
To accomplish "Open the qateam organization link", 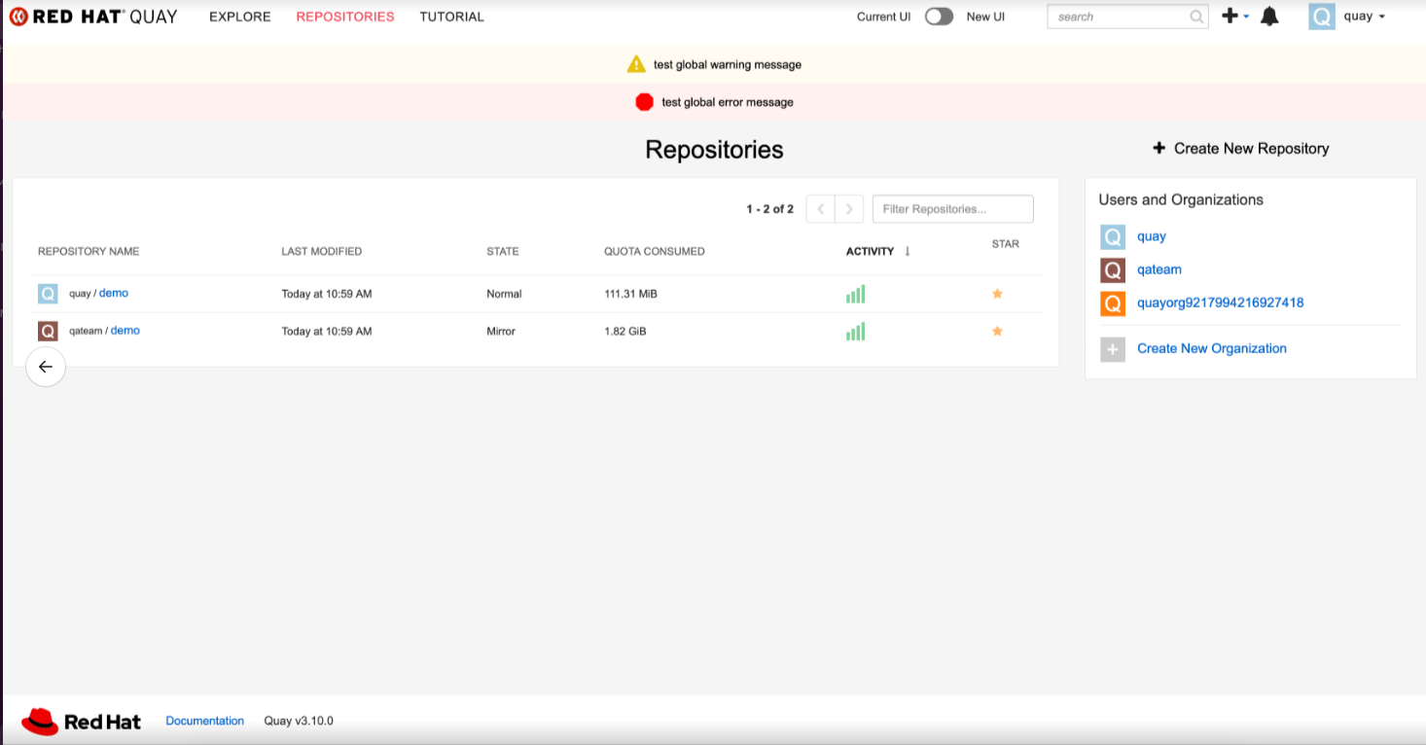I will (1159, 269).
